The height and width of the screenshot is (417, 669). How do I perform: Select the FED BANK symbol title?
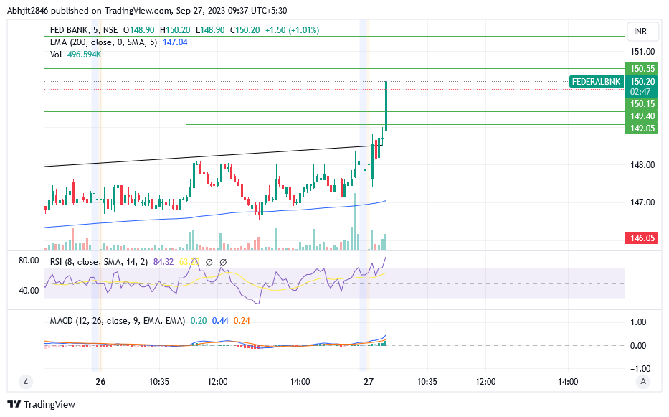84,30
